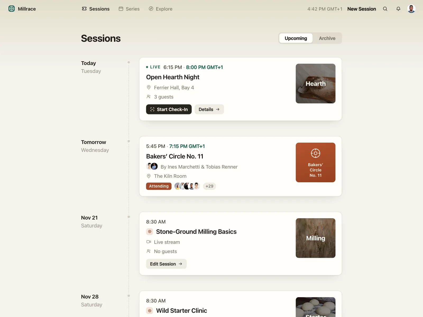Click Edit Session for Stone-Ground Milling Basics
423x317 pixels.
pyautogui.click(x=166, y=264)
